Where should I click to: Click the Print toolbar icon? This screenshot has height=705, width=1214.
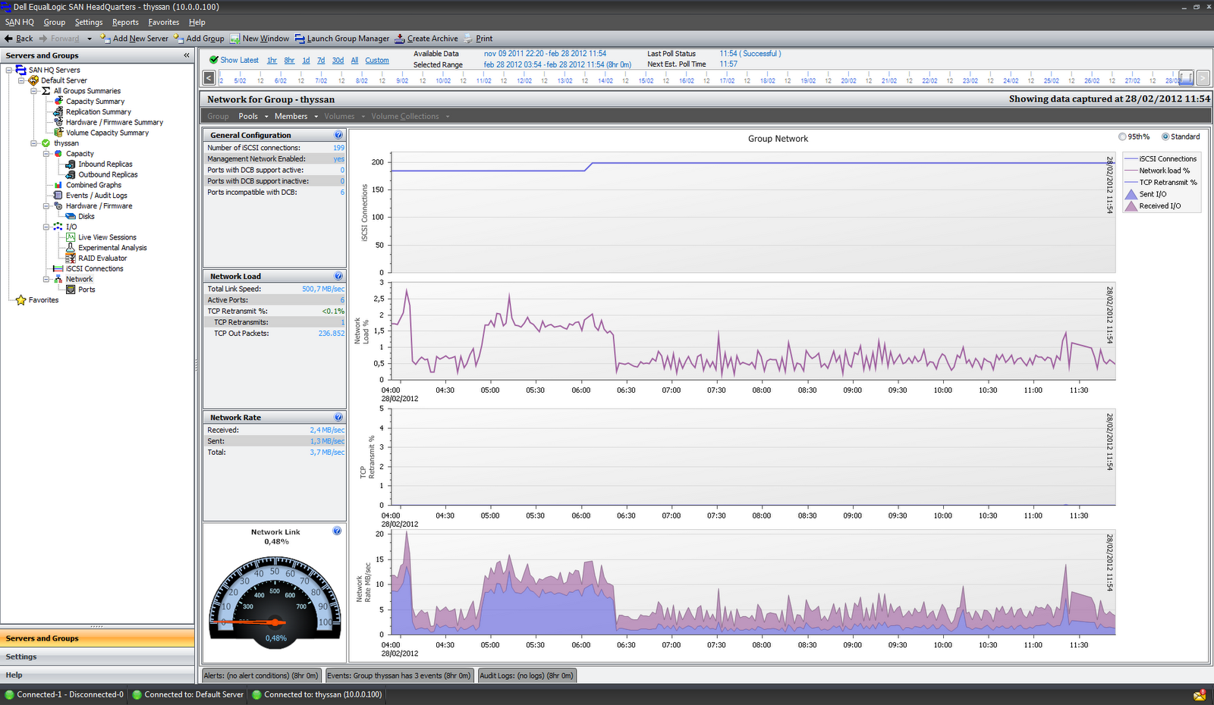468,39
